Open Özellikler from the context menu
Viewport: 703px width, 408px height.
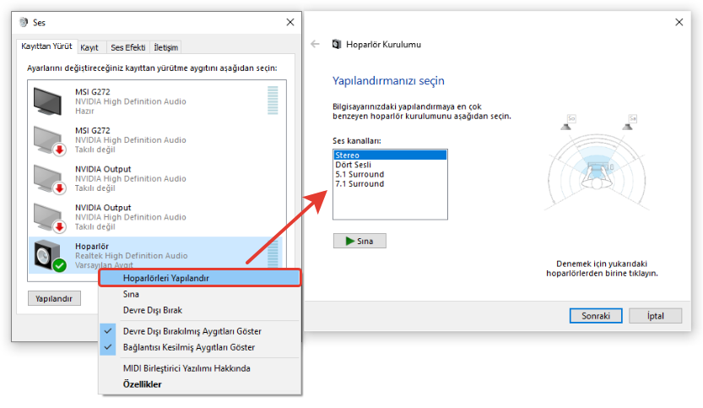click(142, 384)
